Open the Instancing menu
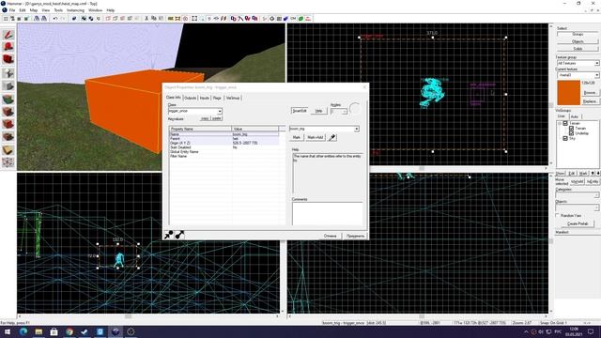This screenshot has width=601, height=338. click(75, 10)
